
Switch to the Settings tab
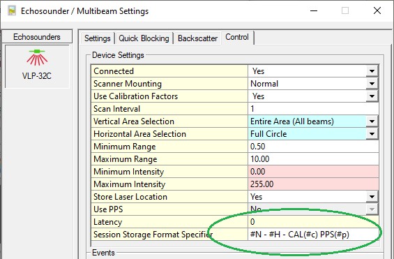click(x=98, y=38)
